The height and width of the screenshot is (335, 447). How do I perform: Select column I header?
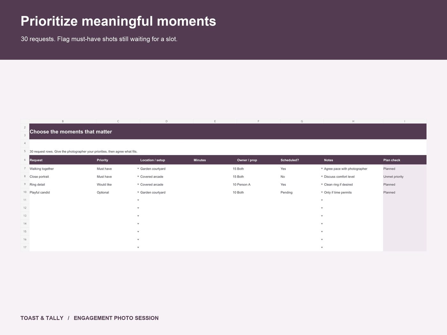point(405,121)
